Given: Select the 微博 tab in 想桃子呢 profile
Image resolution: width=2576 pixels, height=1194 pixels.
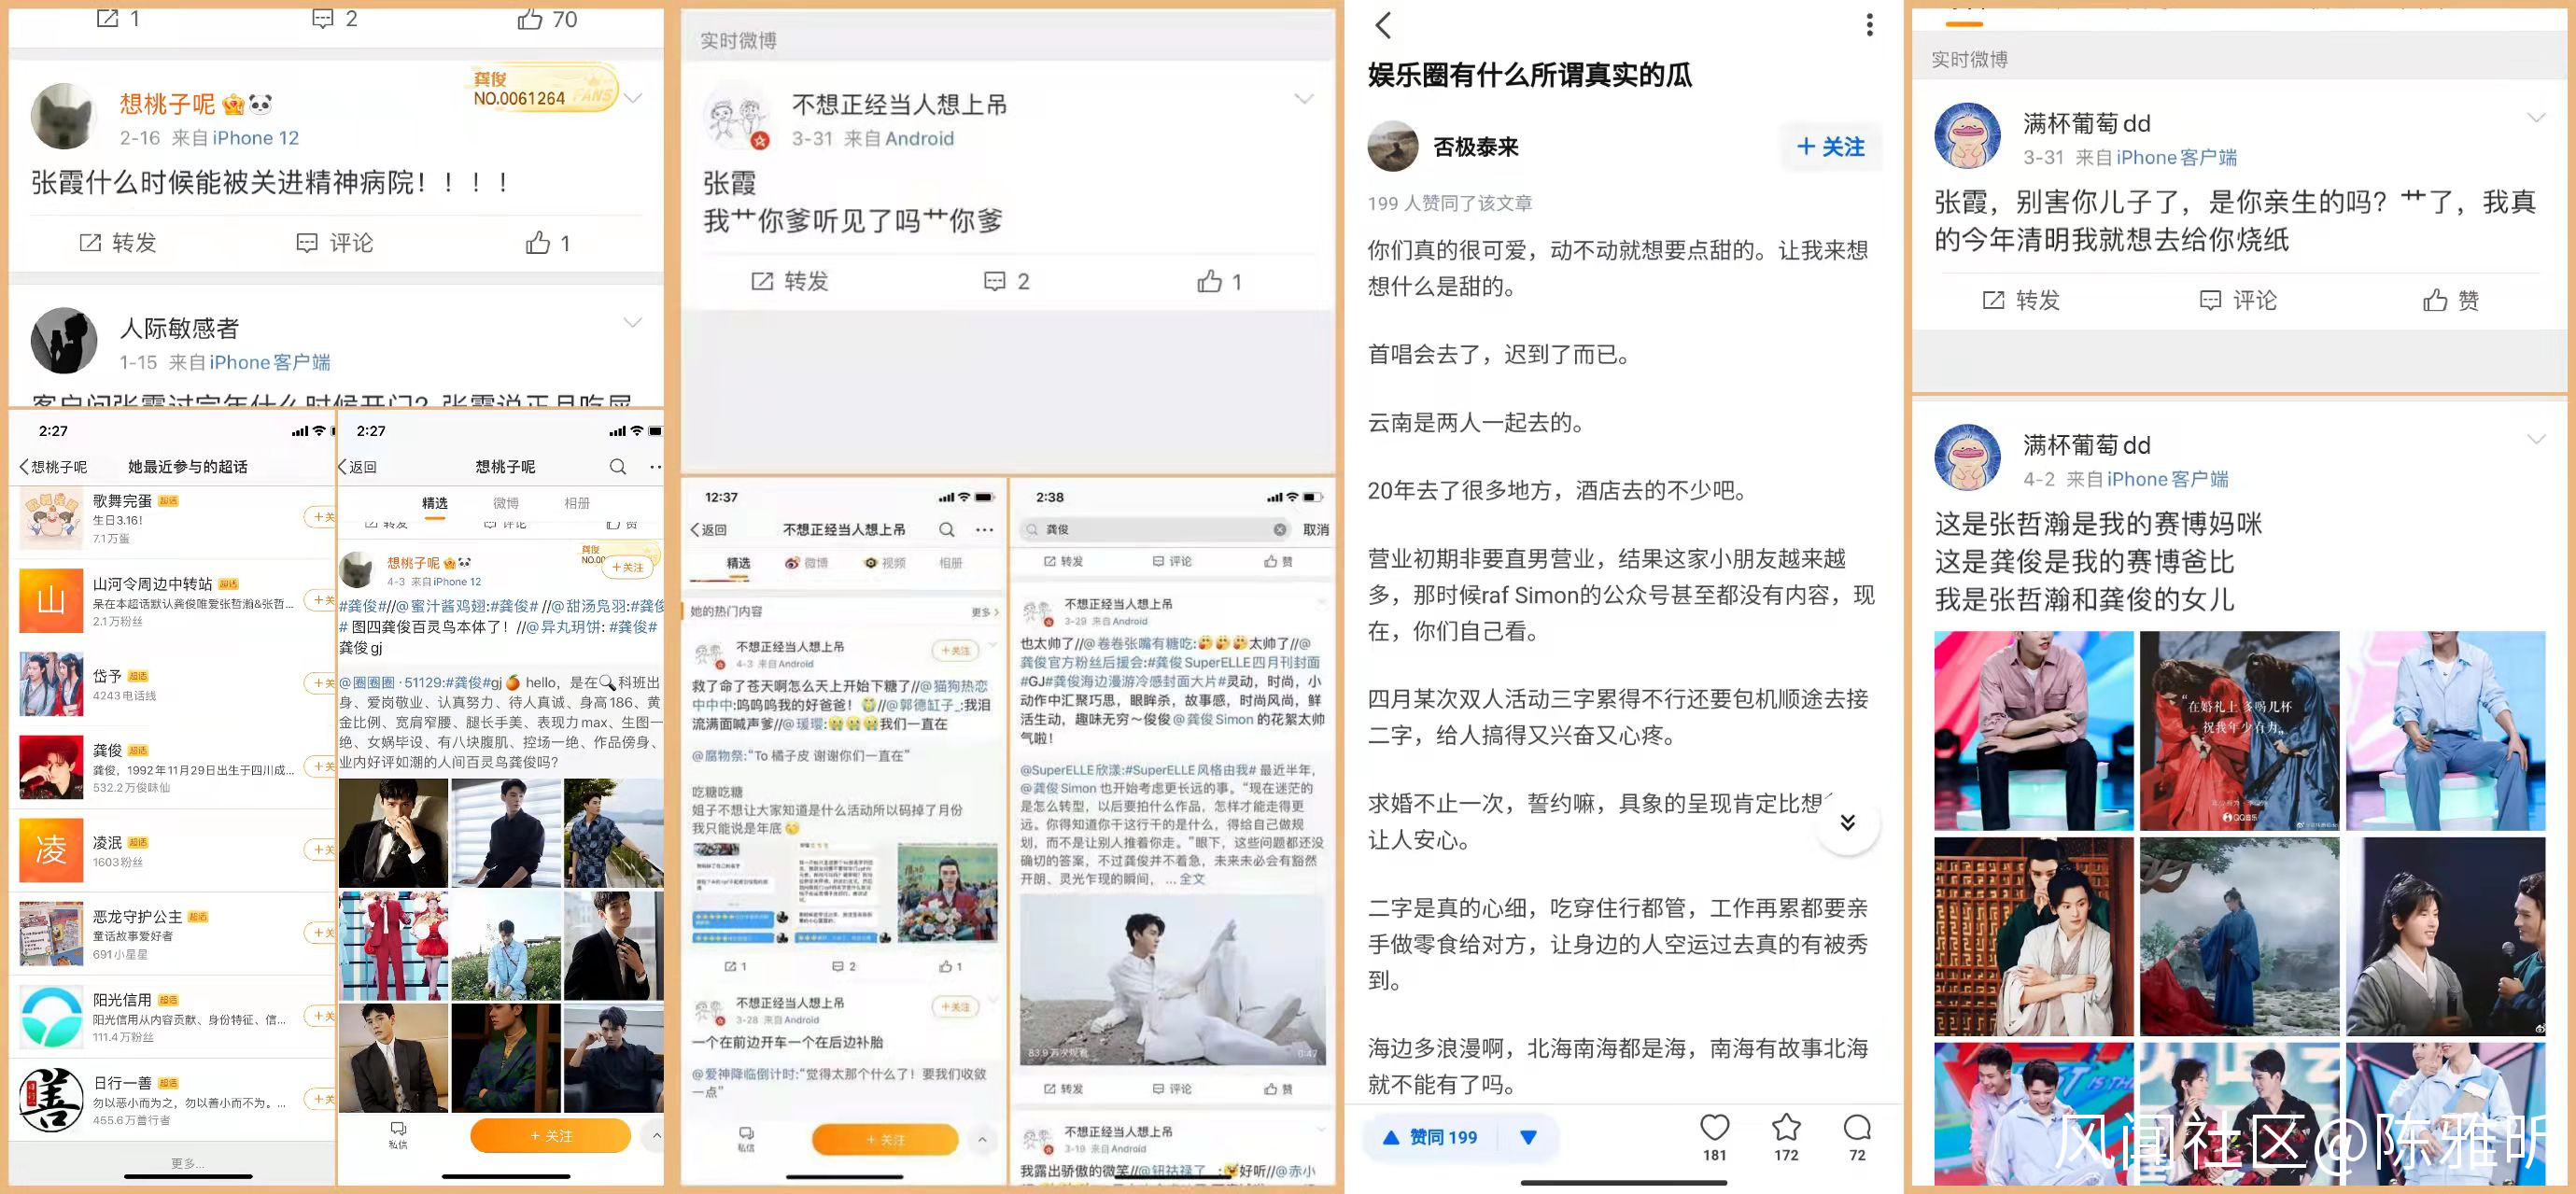Looking at the screenshot, I should pos(506,503).
